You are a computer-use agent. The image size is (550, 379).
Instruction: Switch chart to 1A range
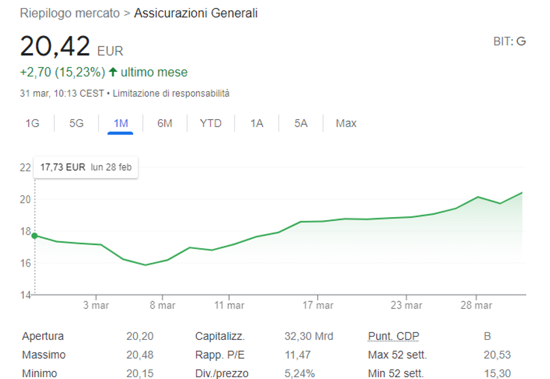coord(257,123)
